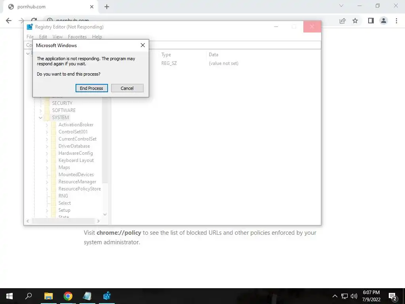Open the Registry Editor taskbar icon
The width and height of the screenshot is (405, 304).
(107, 296)
